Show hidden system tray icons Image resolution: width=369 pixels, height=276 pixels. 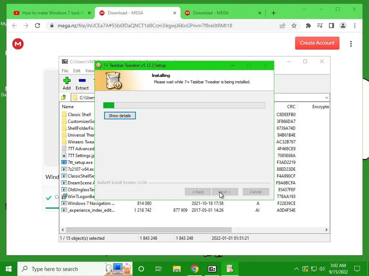click(x=296, y=269)
